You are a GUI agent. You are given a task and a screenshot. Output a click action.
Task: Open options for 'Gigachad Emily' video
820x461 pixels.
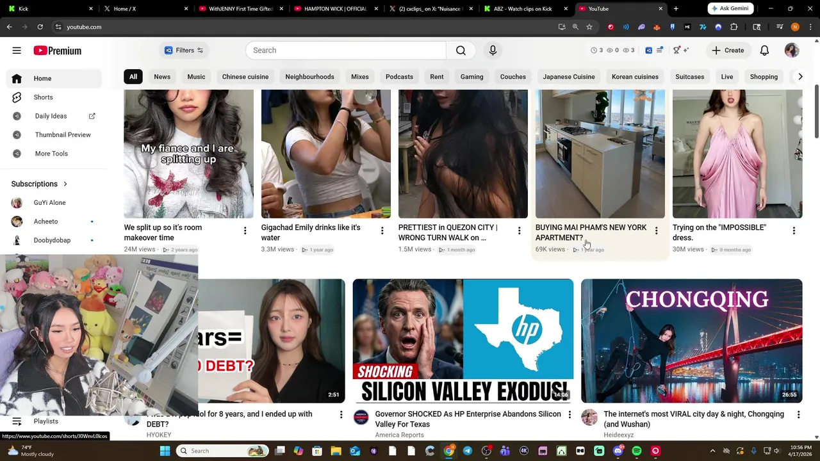(382, 230)
